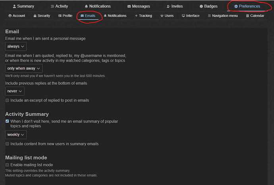Screen dimensions: 274x185
Task: Click 'Muted topics and categories' note
Action: (51, 175)
